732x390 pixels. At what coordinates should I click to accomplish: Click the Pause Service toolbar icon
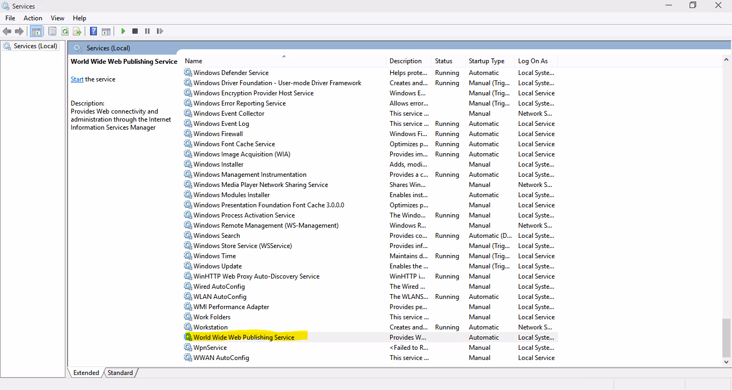147,31
